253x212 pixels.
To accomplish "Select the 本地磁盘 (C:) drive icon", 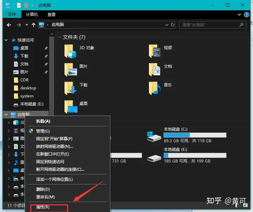I will (x=154, y=137).
